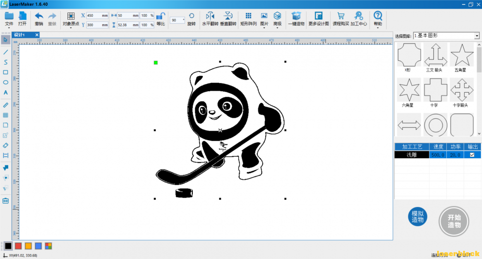The height and width of the screenshot is (259, 482).
Task: Click the 模拟造物 simulate button
Action: tap(418, 217)
